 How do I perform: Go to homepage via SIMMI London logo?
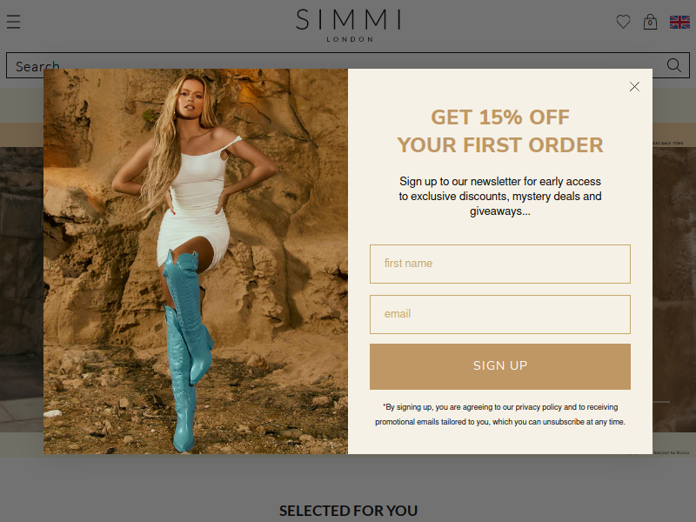pos(349,25)
